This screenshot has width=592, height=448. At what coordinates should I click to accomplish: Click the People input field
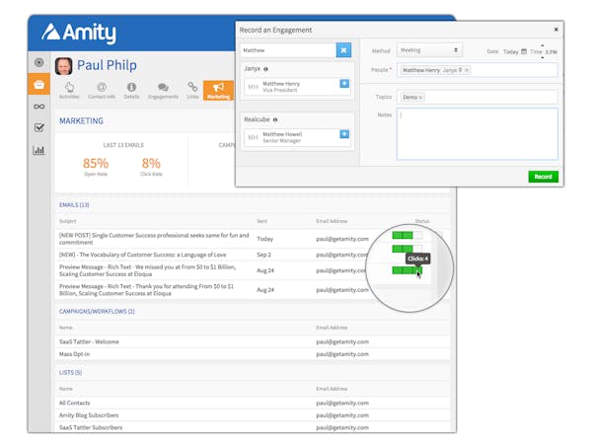point(478,70)
